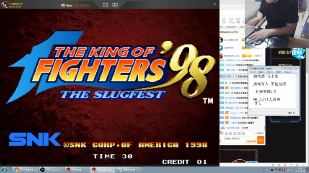Click the yzkof.com logo in the title bar
The height and width of the screenshot is (173, 309).
(x=12, y=4)
